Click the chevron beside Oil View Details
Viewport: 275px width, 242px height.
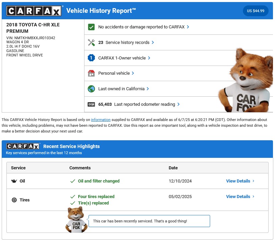(253, 181)
